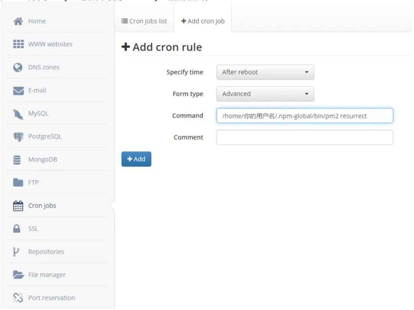The image size is (414, 310).
Task: Go to Port reservation page
Action: pos(51,298)
